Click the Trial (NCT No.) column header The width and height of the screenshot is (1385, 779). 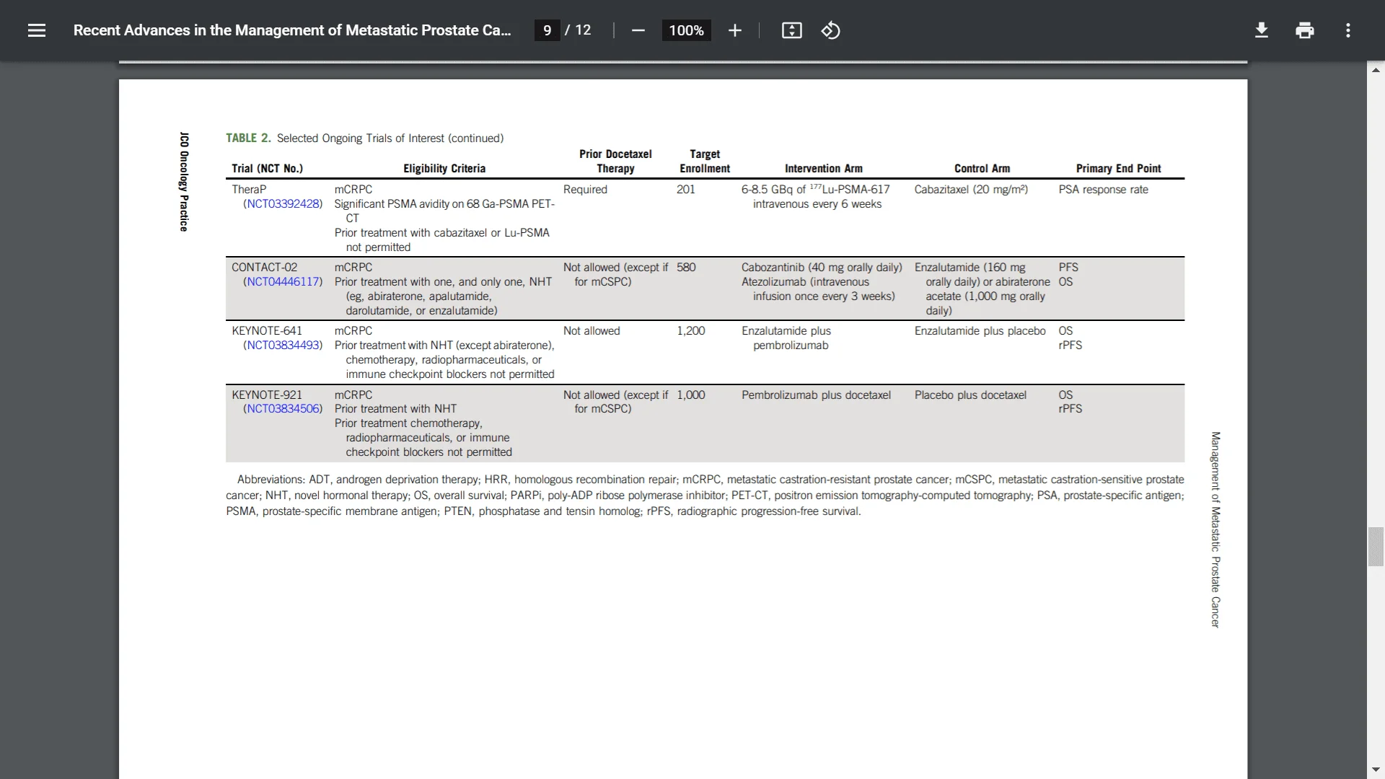[x=267, y=168]
